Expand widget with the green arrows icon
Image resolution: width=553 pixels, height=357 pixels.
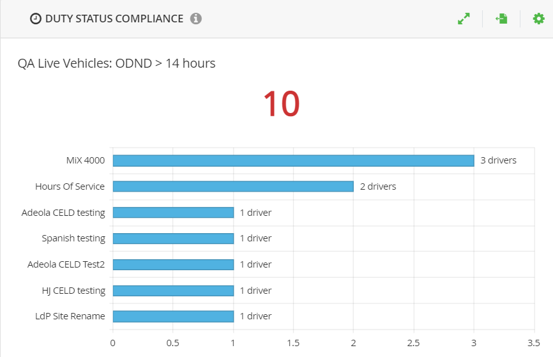pyautogui.click(x=464, y=19)
